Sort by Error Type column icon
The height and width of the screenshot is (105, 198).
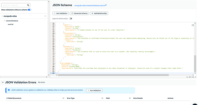[102, 98]
